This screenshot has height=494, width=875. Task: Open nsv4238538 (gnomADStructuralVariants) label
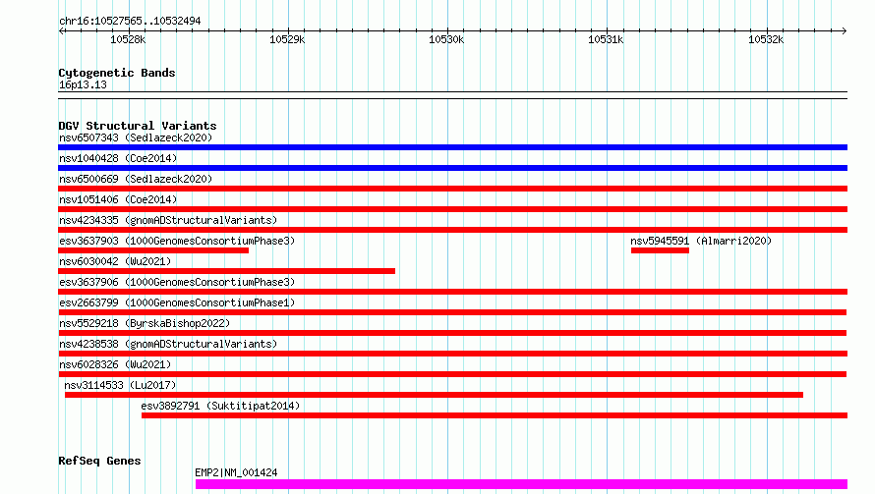tap(168, 344)
